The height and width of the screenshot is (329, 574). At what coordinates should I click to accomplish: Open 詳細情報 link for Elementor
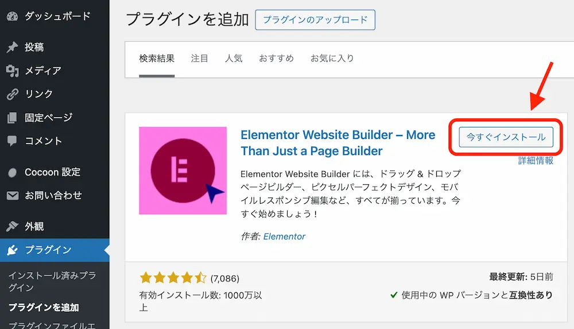[536, 160]
